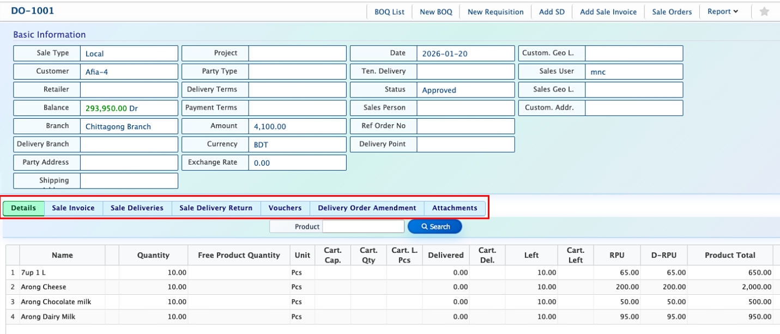Open Delivery Order Amendment tab

point(367,208)
